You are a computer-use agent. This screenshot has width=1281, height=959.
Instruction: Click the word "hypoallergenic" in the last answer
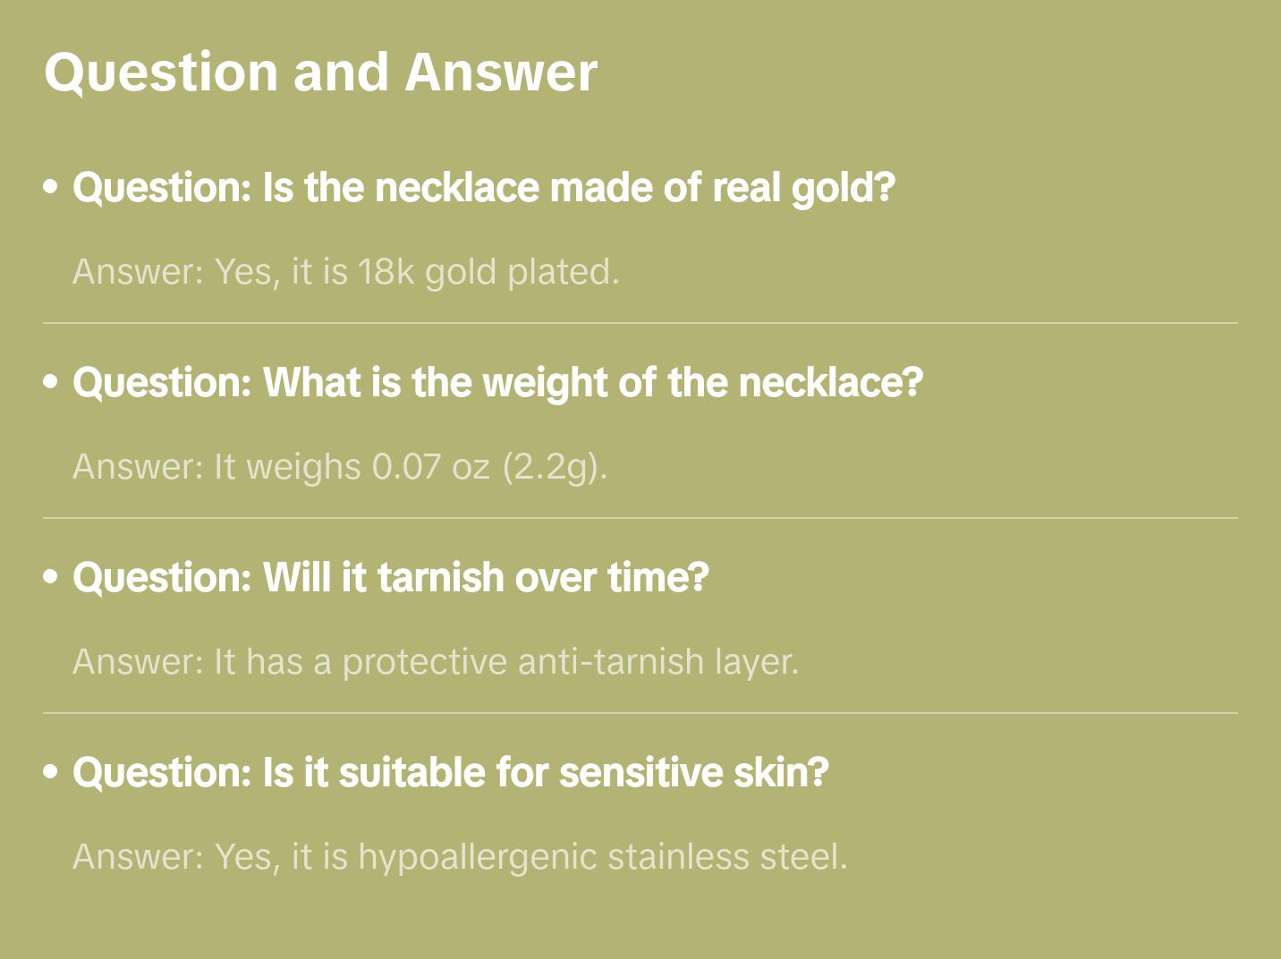click(x=477, y=857)
